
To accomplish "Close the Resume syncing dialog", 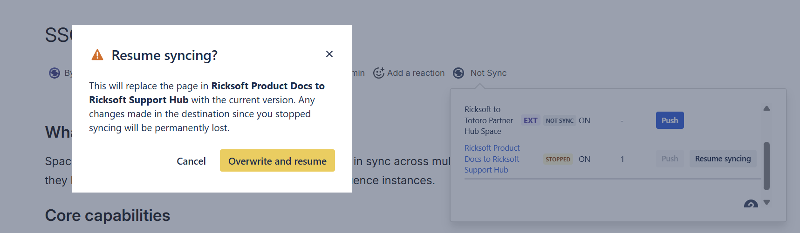I will (x=329, y=54).
